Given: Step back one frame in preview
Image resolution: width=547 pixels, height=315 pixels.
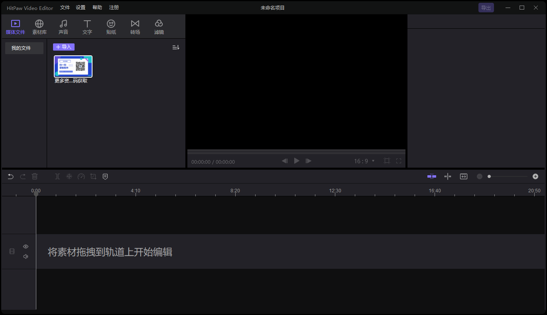Looking at the screenshot, I should point(285,161).
